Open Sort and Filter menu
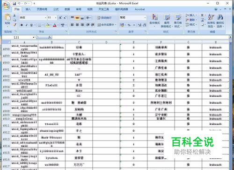This screenshot has height=170, width=234. tap(211, 21)
